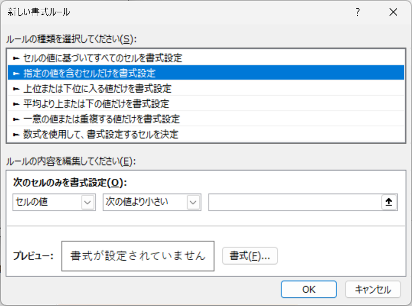412x306 pixels.
Task: Click arrow bullet beside 上位または下位 rule
Action: click(16, 89)
